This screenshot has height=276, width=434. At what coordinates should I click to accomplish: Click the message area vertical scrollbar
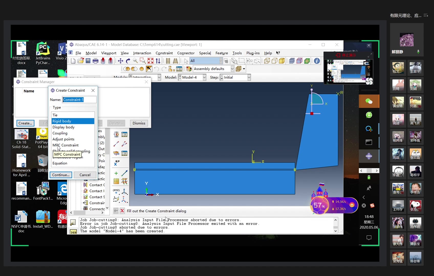coord(335,225)
